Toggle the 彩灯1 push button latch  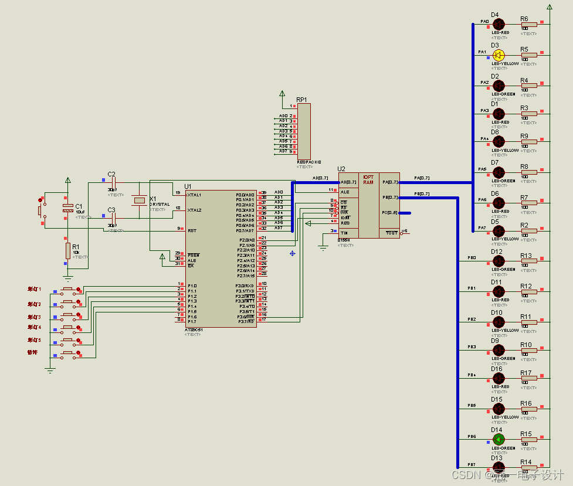[x=78, y=289]
